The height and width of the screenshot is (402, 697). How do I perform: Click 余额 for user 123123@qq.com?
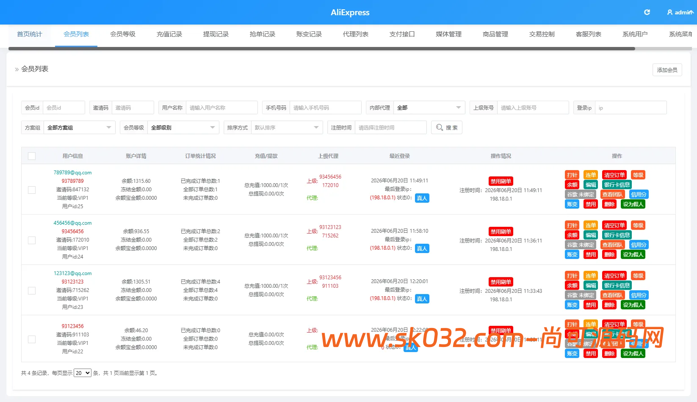(x=572, y=286)
